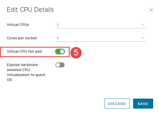This screenshot has width=159, height=115.
Task: Click the underline below Virtual CPUs field
Action: click(101, 28)
